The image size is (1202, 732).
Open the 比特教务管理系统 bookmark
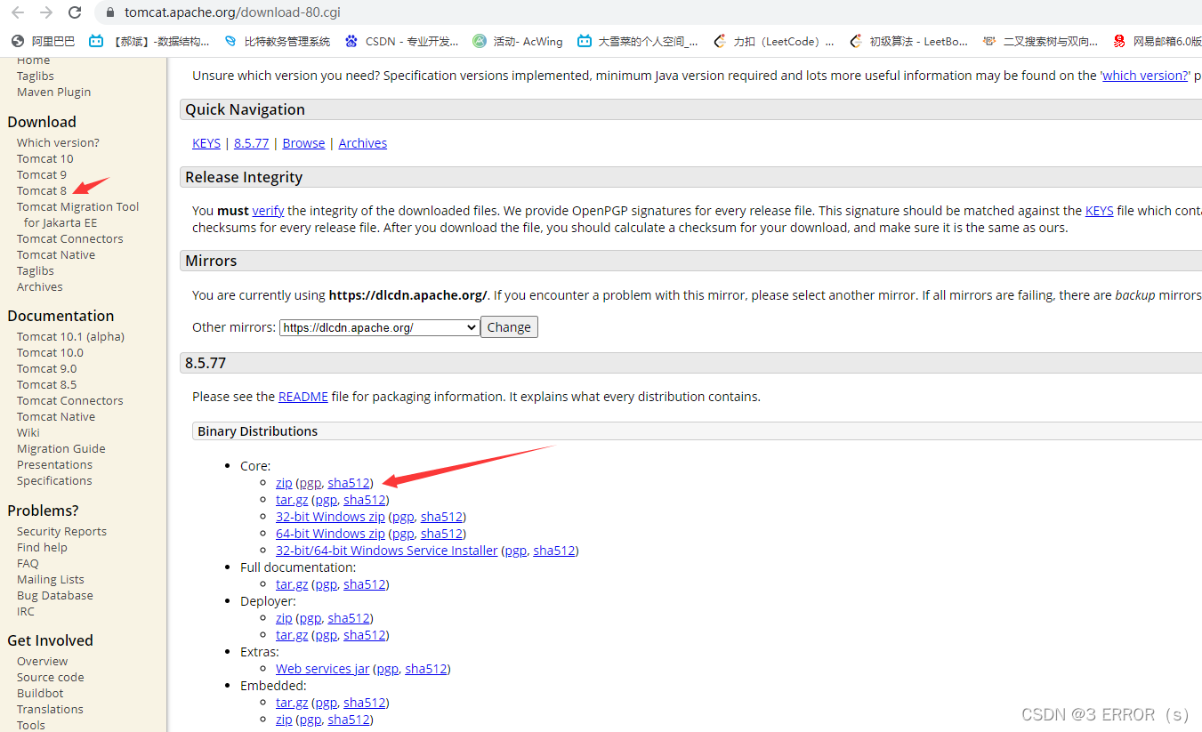pyautogui.click(x=277, y=41)
